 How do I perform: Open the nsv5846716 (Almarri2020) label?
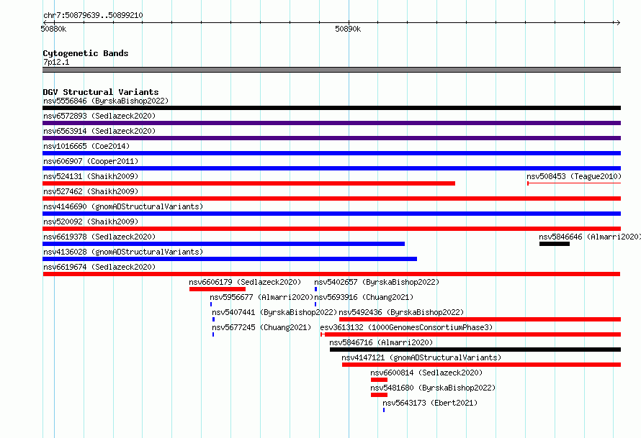(x=381, y=342)
